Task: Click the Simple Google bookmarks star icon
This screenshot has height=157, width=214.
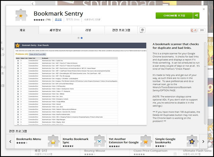Action: (192, 141)
